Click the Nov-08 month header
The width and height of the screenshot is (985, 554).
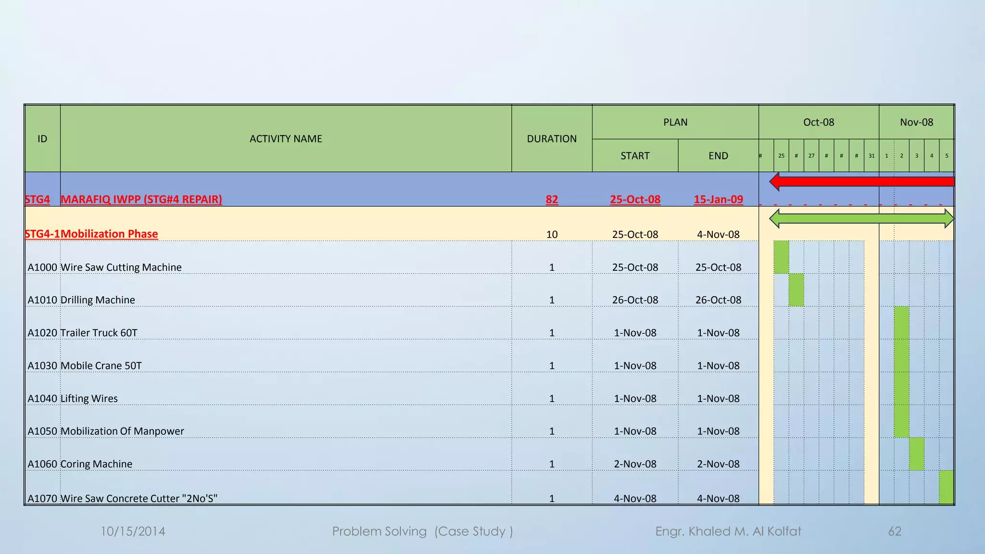916,122
